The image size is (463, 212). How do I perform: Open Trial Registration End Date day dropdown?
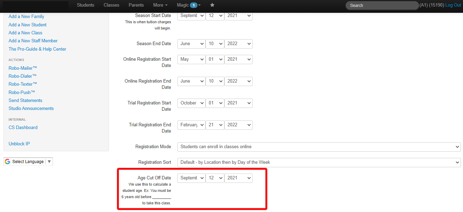coord(215,125)
